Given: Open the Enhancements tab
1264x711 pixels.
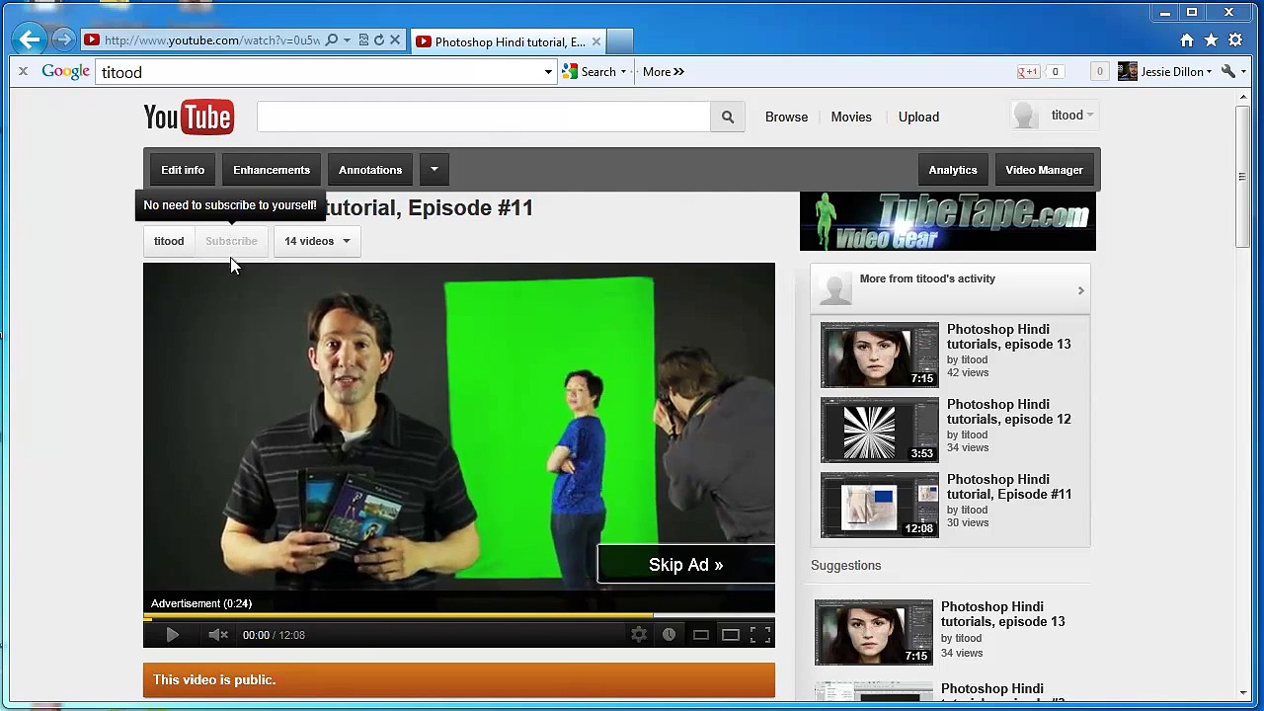Looking at the screenshot, I should pyautogui.click(x=272, y=170).
